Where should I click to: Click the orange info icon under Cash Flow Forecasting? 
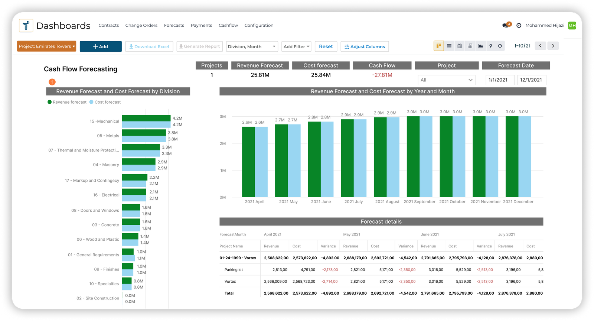[52, 82]
